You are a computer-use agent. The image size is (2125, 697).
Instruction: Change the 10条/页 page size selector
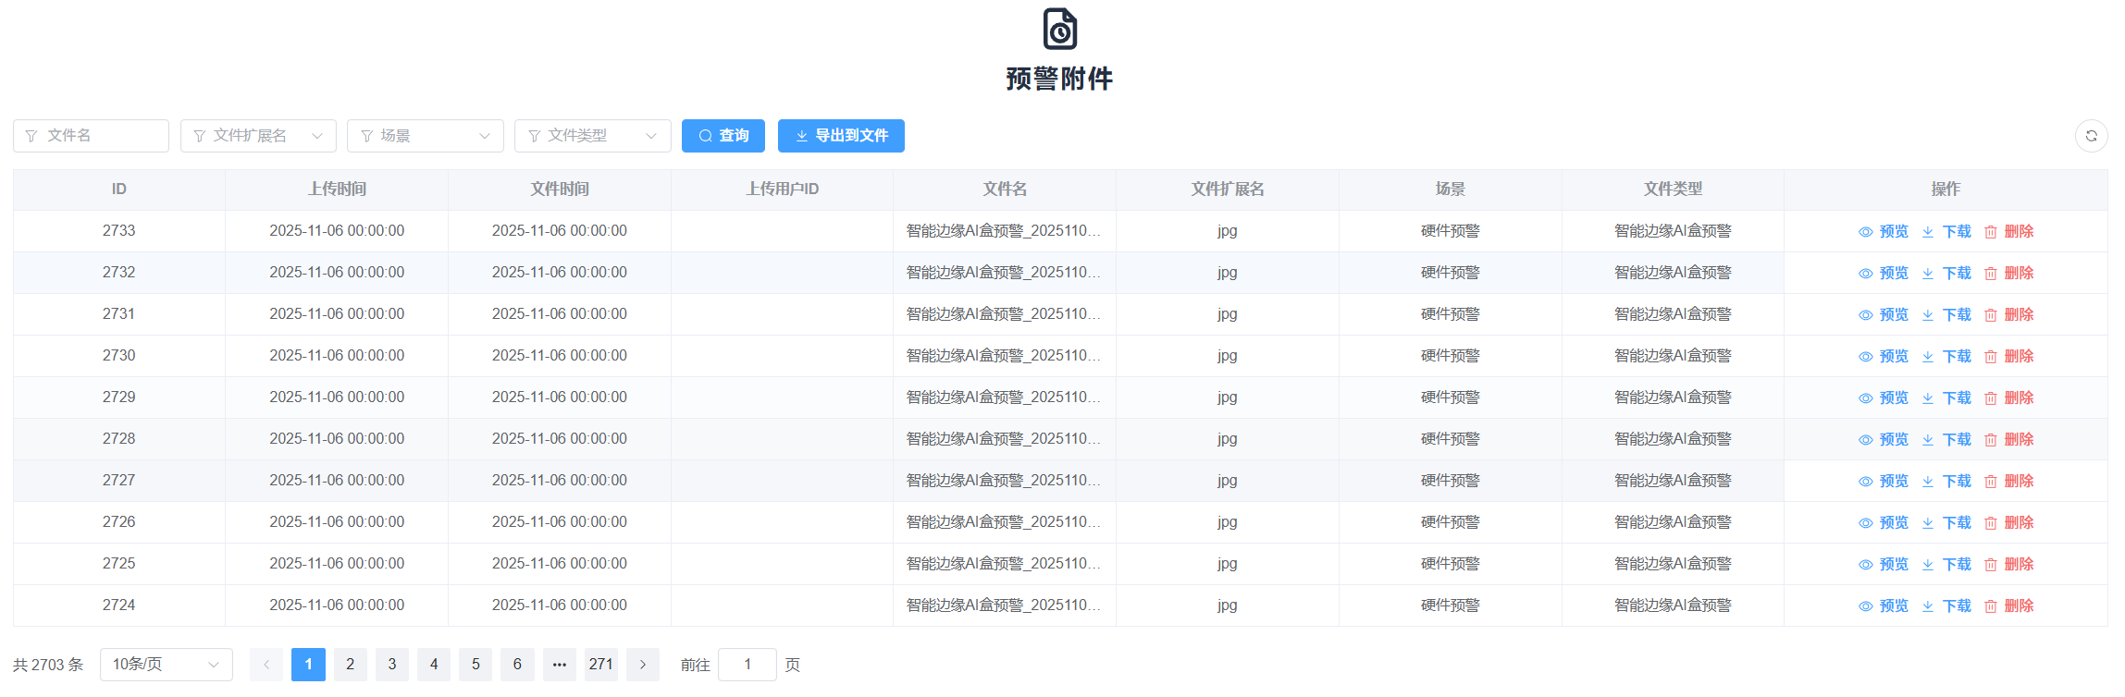166,665
